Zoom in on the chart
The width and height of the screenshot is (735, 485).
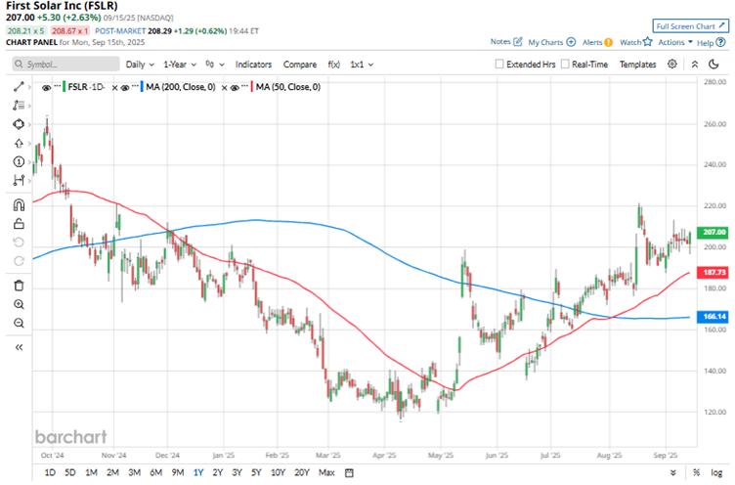[x=19, y=304]
